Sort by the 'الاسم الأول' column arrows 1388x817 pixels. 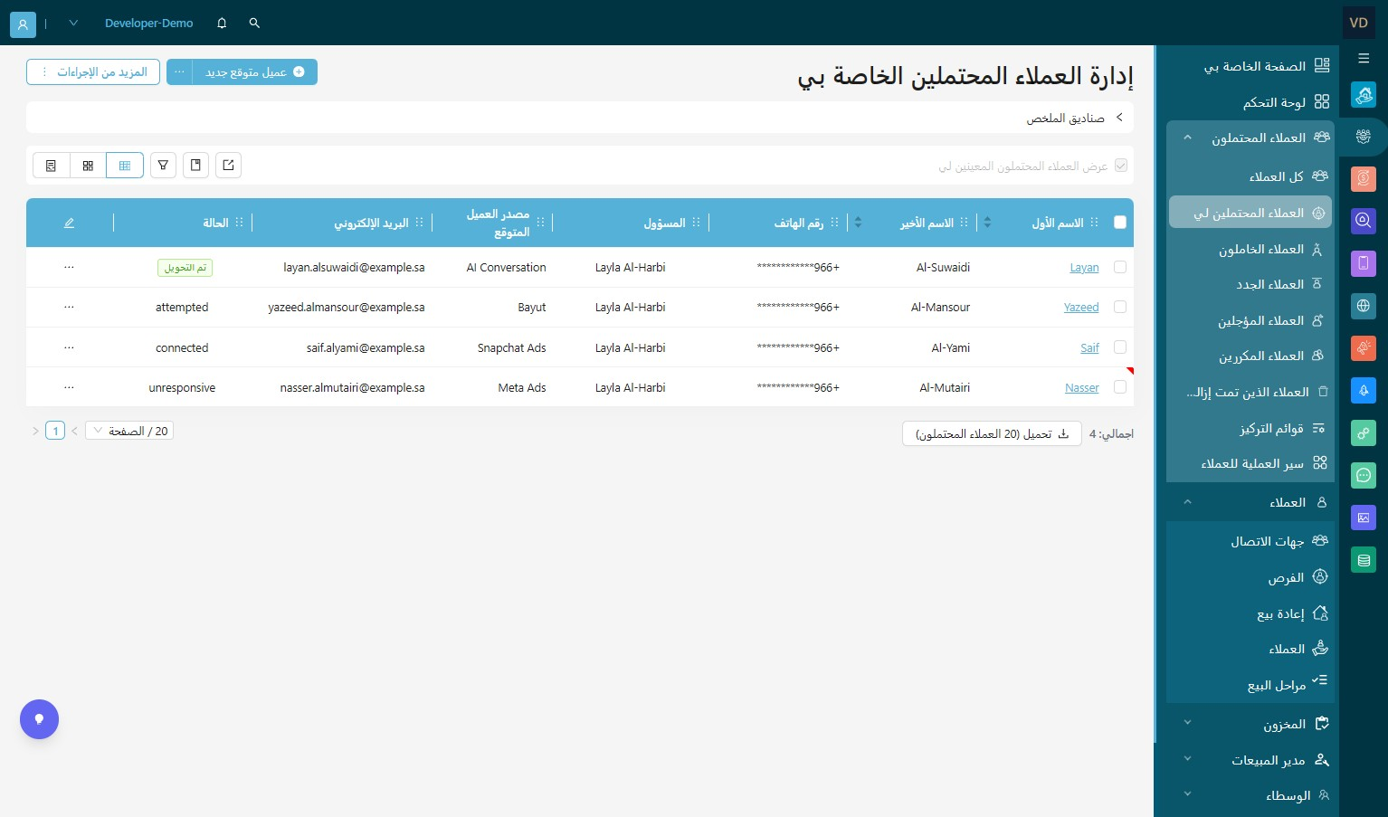point(987,223)
